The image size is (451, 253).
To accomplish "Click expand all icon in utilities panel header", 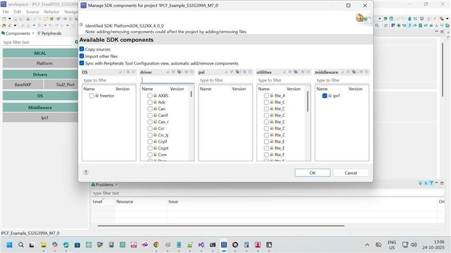I will pyautogui.click(x=303, y=72).
